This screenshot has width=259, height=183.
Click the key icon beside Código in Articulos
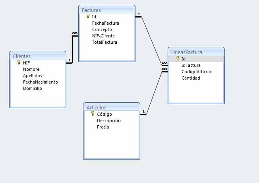click(93, 114)
